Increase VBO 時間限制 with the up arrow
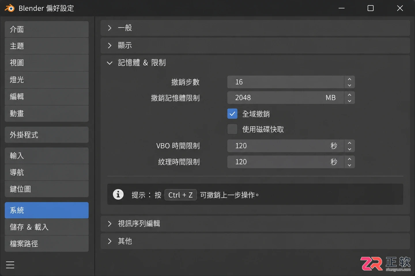Viewport: 415px width, 276px height. click(x=350, y=143)
